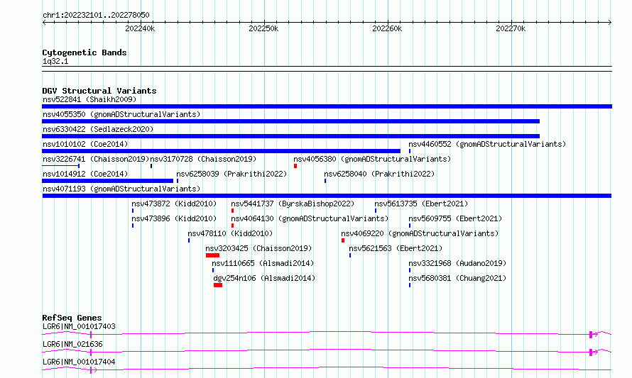Click the RefSeq Genes track title
The width and height of the screenshot is (632, 378).
coord(72,318)
